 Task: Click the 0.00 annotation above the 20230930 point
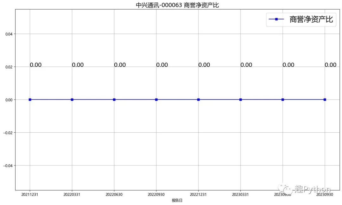coord(330,65)
